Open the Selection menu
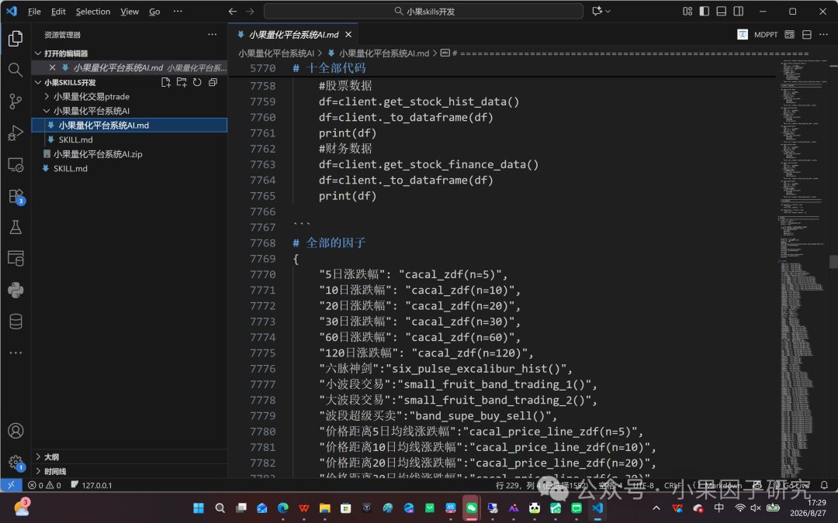 click(x=93, y=11)
